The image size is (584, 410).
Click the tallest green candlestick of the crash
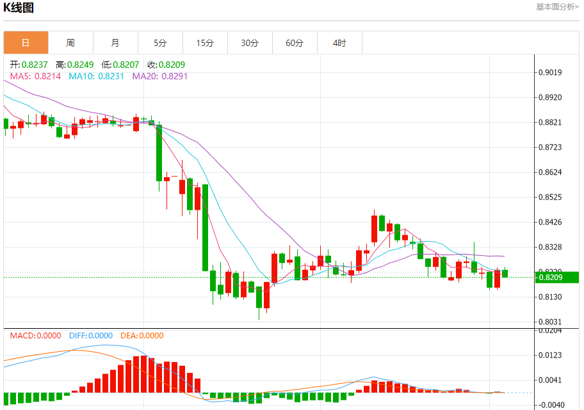tap(205, 227)
